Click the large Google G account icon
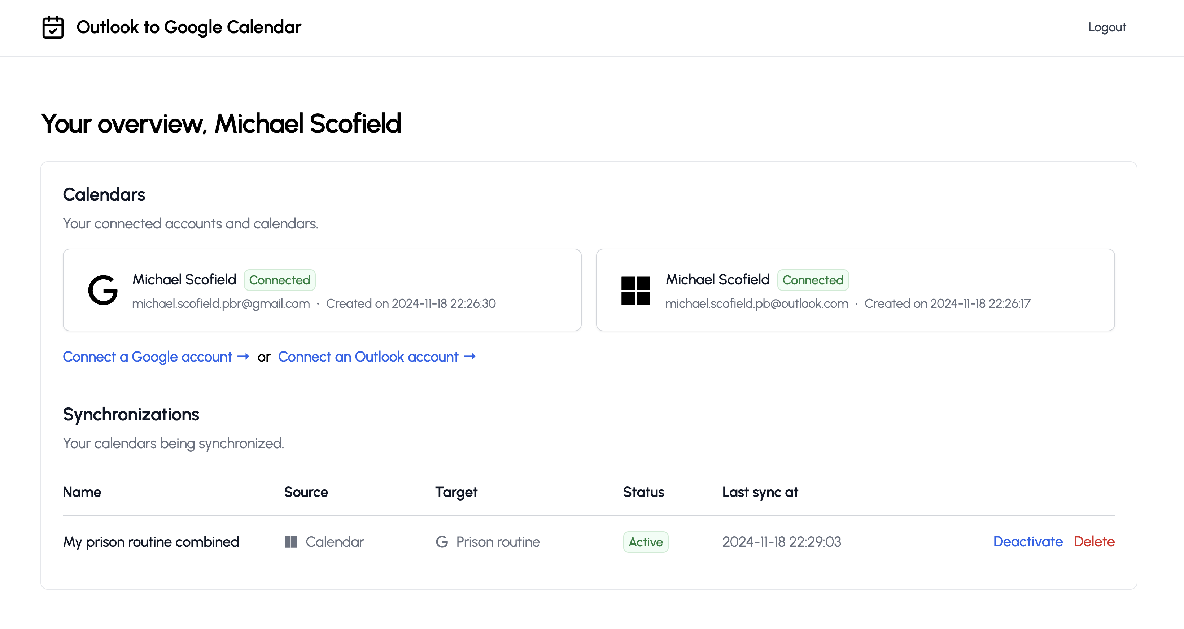Viewport: 1184px width, 629px height. pos(103,290)
